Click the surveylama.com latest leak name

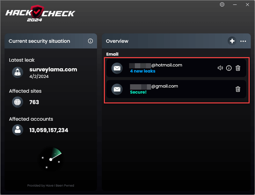pyautogui.click(x=53, y=70)
